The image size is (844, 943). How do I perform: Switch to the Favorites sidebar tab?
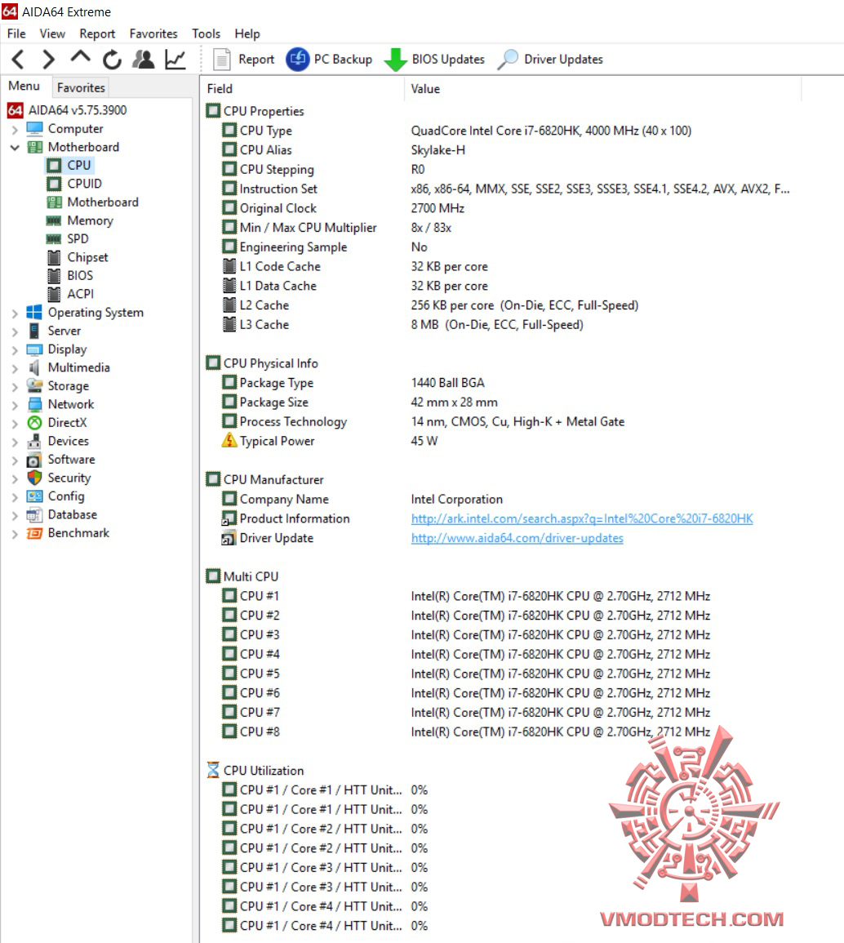[x=81, y=88]
